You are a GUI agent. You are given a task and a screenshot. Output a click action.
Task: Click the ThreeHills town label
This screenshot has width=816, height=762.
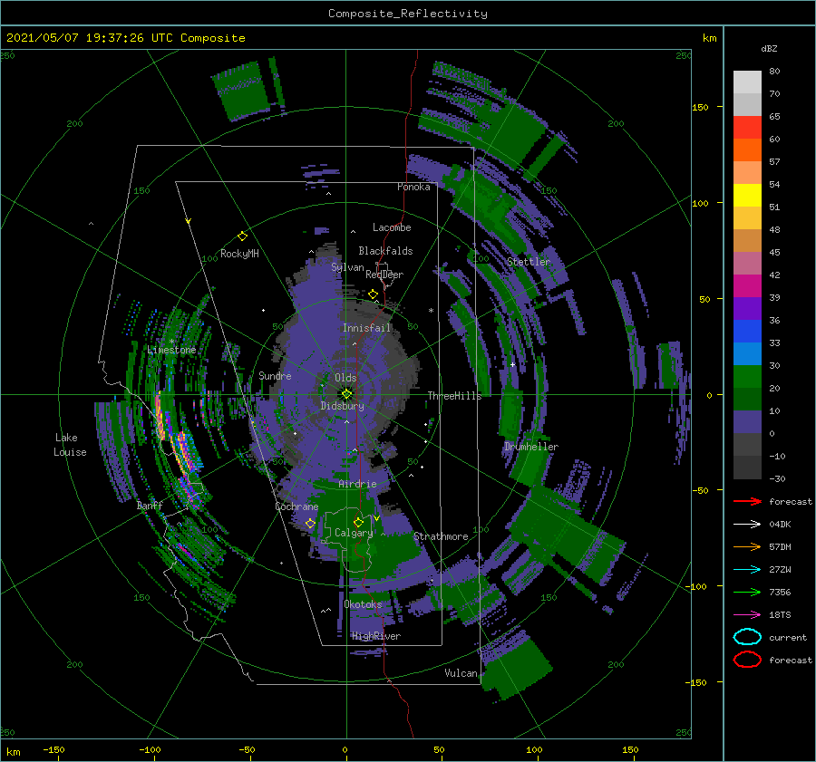point(454,396)
